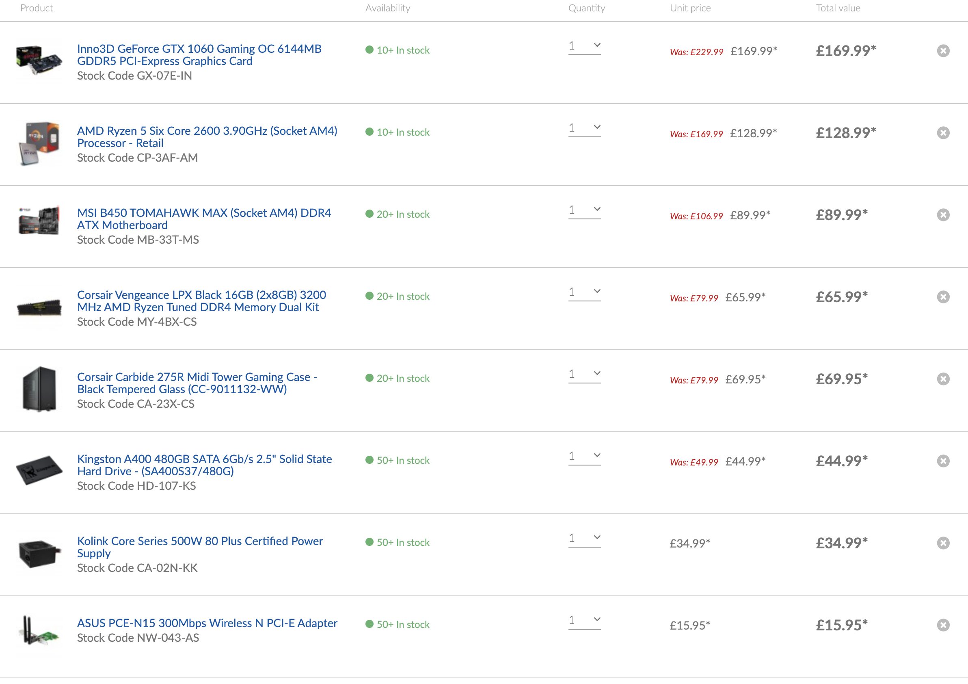Open quantity dropdown for ASUS wireless adapter
The image size is (968, 684).
[584, 621]
